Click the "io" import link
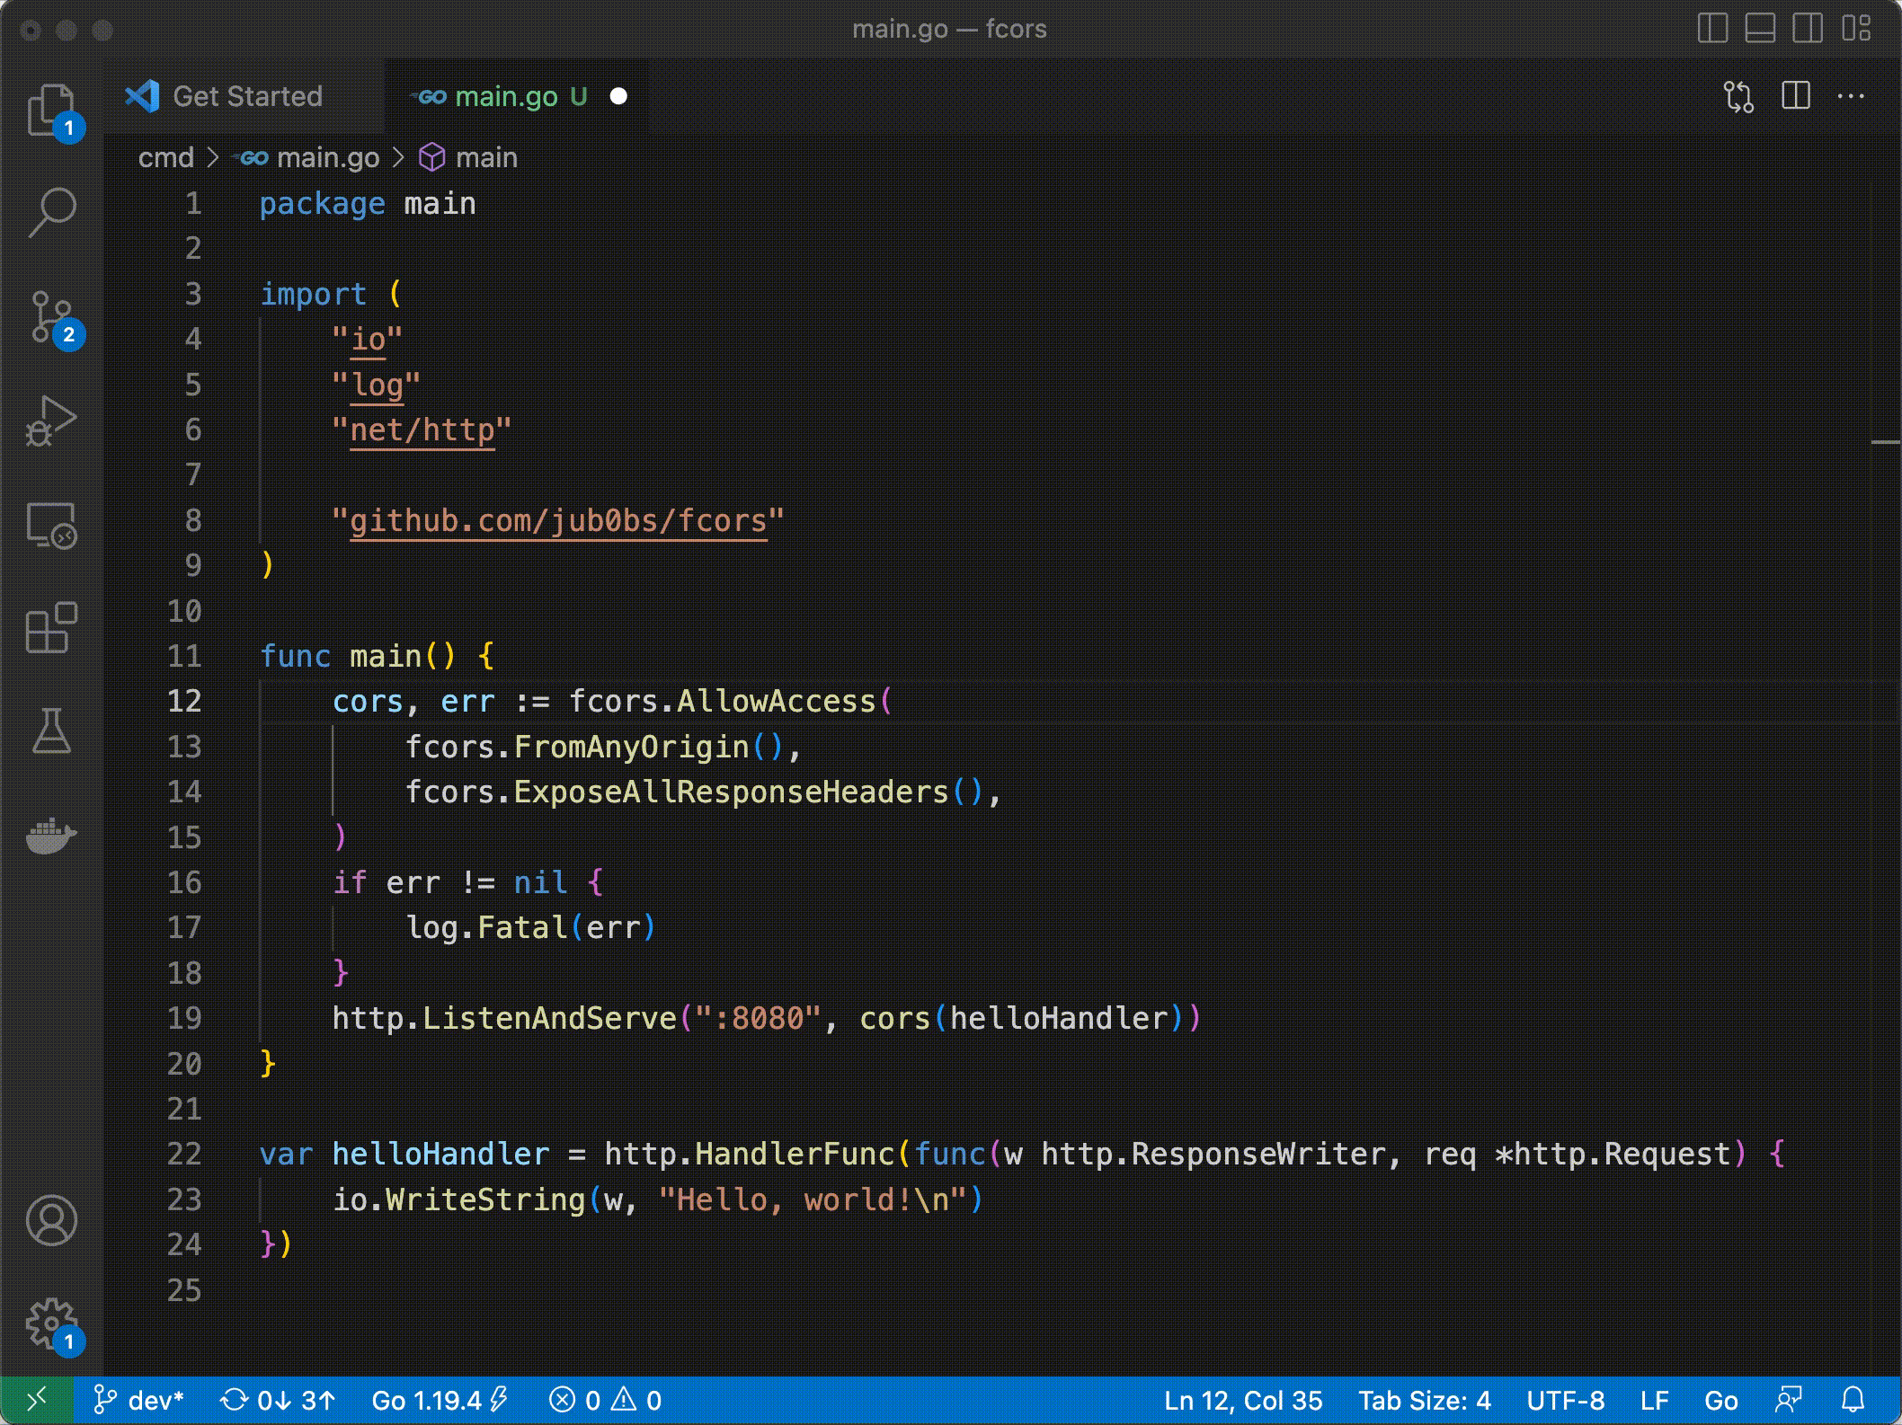This screenshot has height=1425, width=1902. [368, 340]
